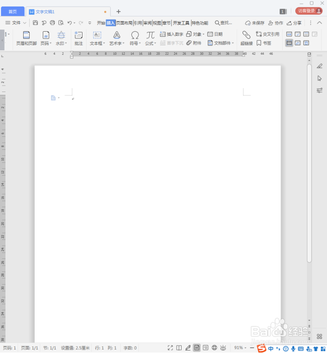Click the Redo arrow icon
The width and height of the screenshot is (327, 353).
pos(81,23)
